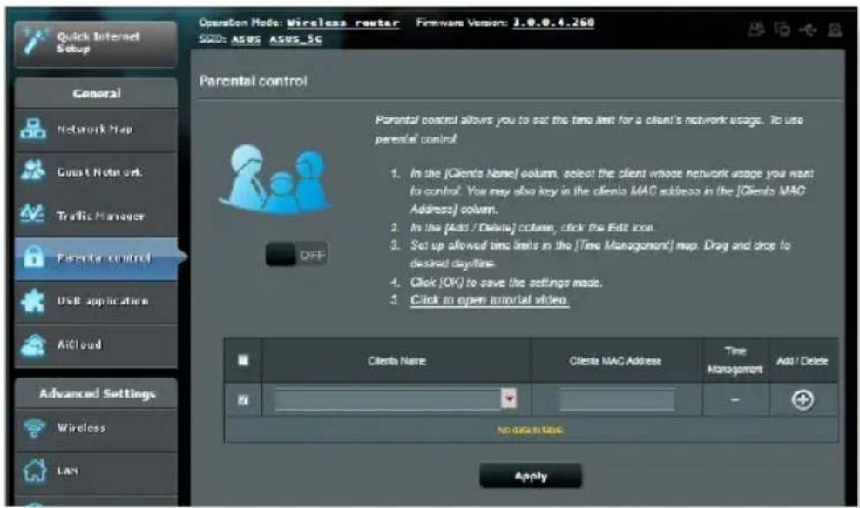860x508 pixels.
Task: Open Quick Internet Setup wizard
Action: (x=96, y=43)
